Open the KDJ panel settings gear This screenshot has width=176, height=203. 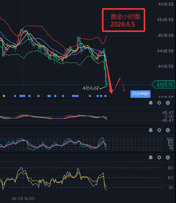(159, 130)
